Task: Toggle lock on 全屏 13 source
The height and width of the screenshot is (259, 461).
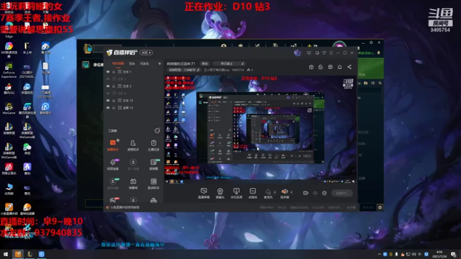Action: pos(114,108)
